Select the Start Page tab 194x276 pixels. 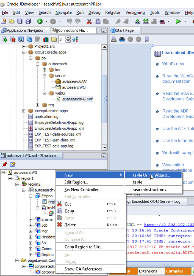coord(125,30)
